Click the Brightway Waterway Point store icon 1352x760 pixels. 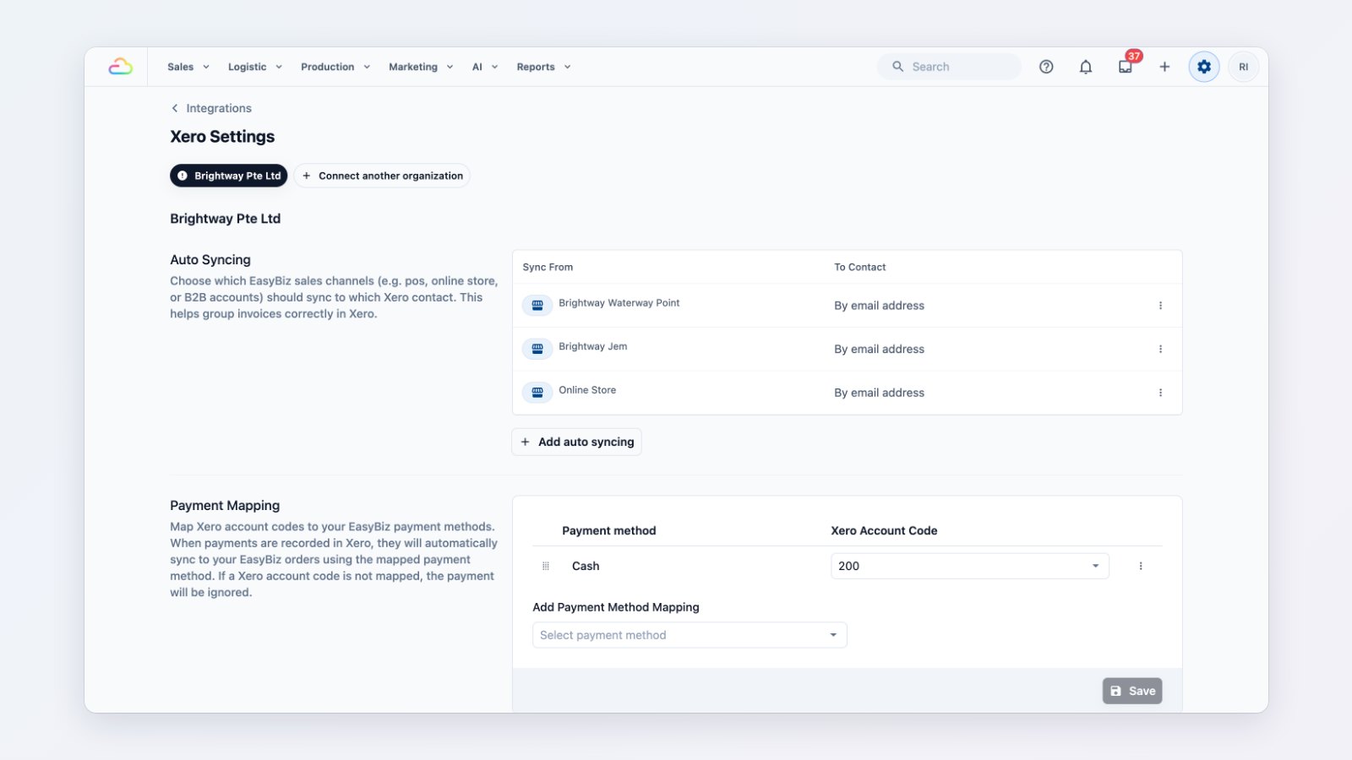[x=537, y=305]
